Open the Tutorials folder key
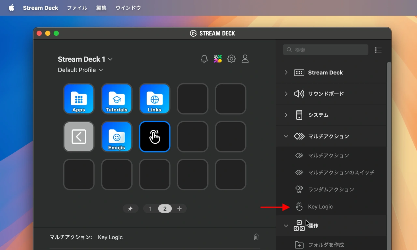The height and width of the screenshot is (250, 417). [117, 99]
